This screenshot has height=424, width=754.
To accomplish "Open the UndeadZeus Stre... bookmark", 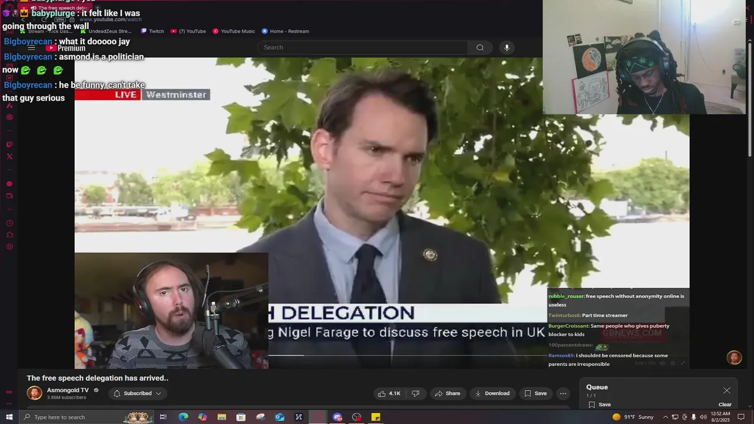I will 105,31.
